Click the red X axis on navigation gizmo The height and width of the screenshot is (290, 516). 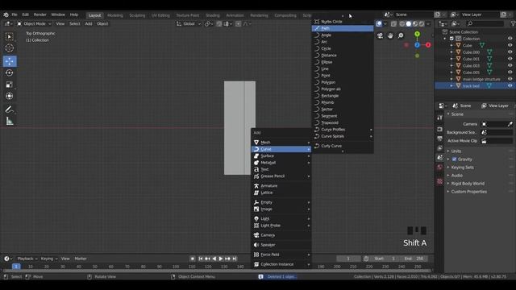[428, 45]
